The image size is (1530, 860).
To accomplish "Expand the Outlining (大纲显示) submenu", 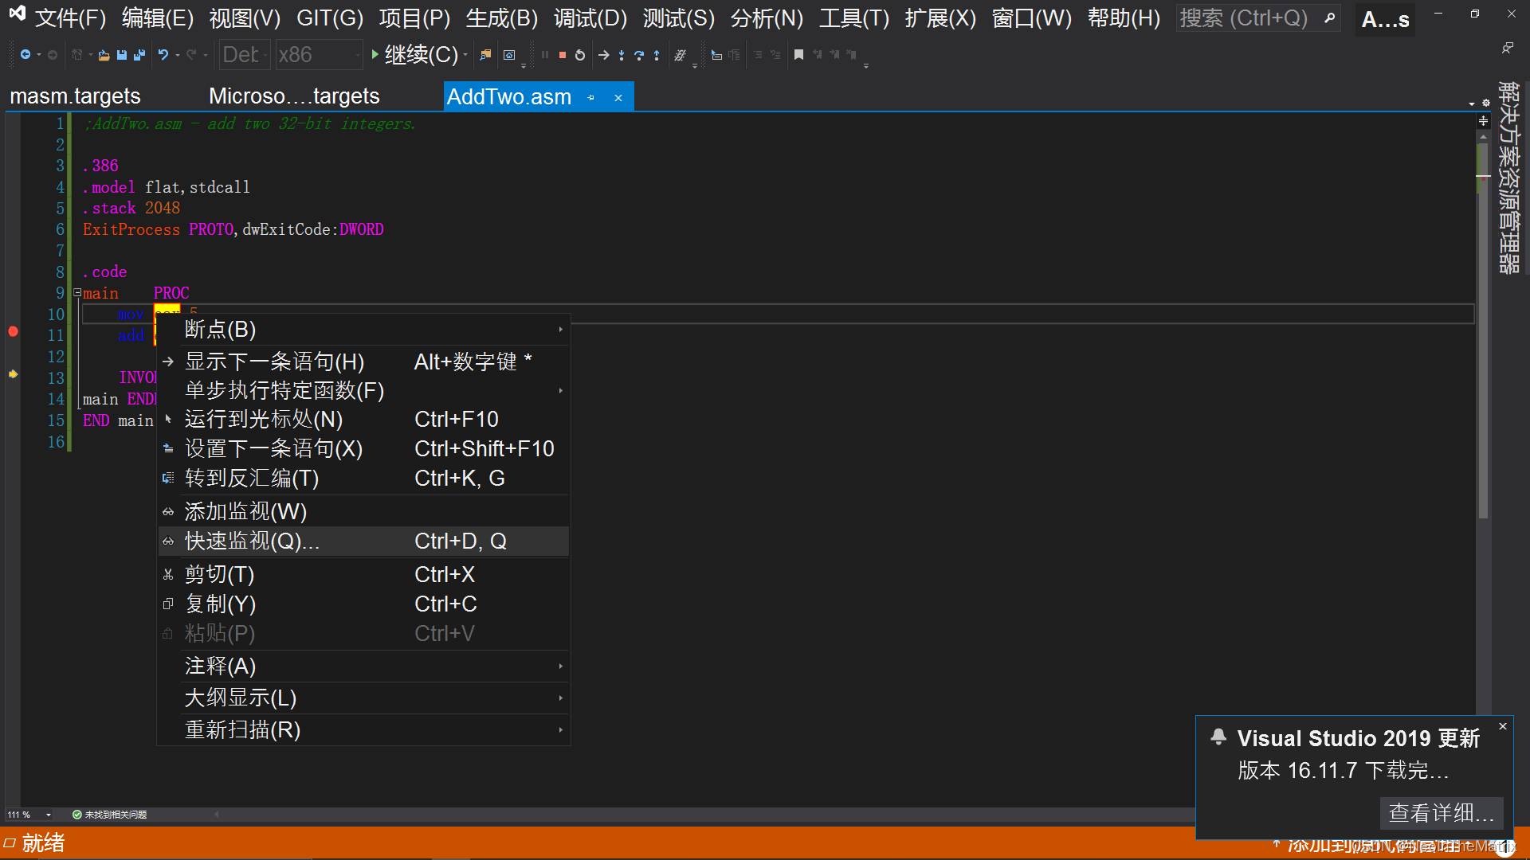I will tap(363, 698).
